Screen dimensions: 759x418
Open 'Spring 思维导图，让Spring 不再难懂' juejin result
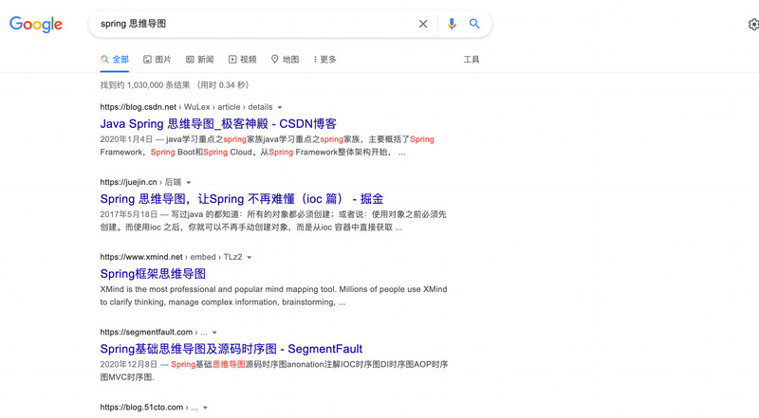(242, 199)
